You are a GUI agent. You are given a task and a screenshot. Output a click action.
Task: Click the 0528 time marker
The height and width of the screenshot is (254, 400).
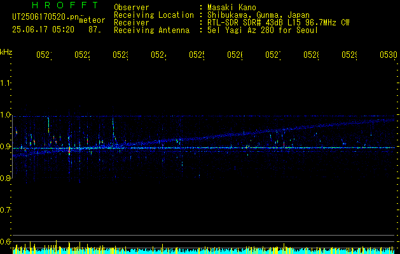click(311, 55)
